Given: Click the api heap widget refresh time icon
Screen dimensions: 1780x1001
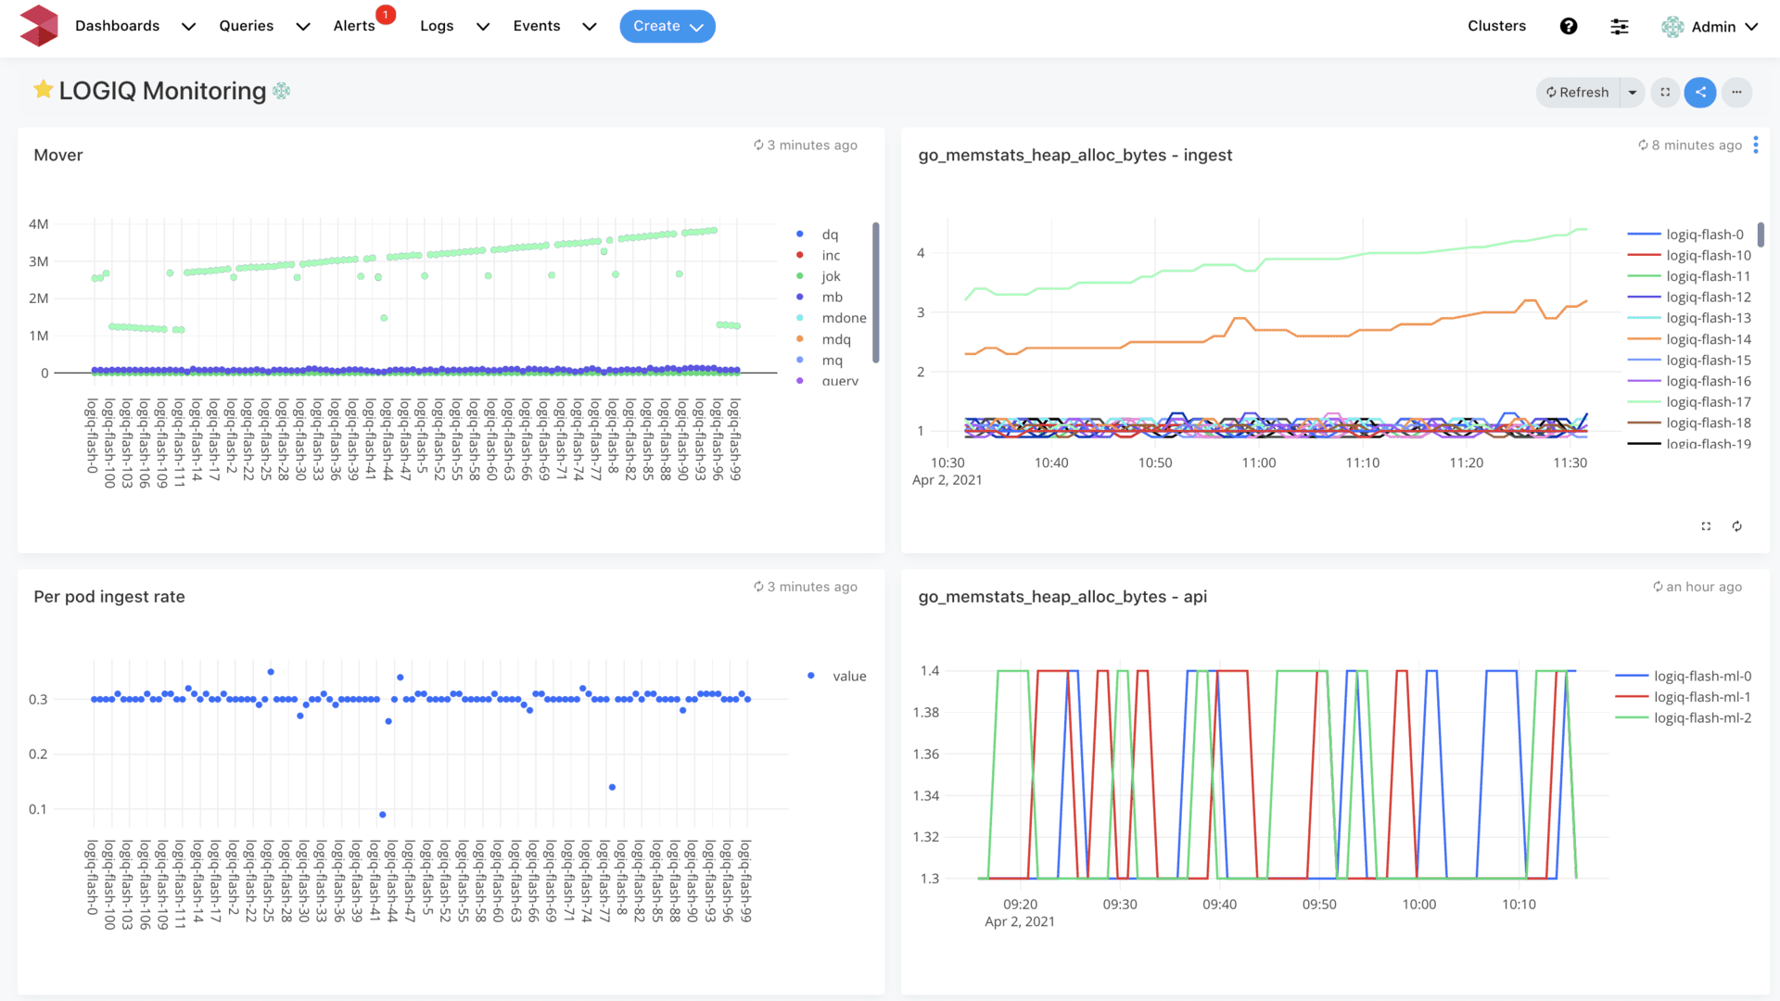Looking at the screenshot, I should coord(1658,587).
